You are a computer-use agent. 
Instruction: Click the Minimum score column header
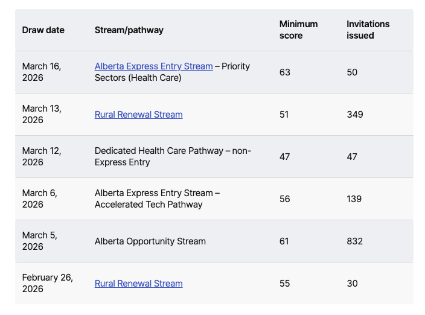(x=298, y=30)
